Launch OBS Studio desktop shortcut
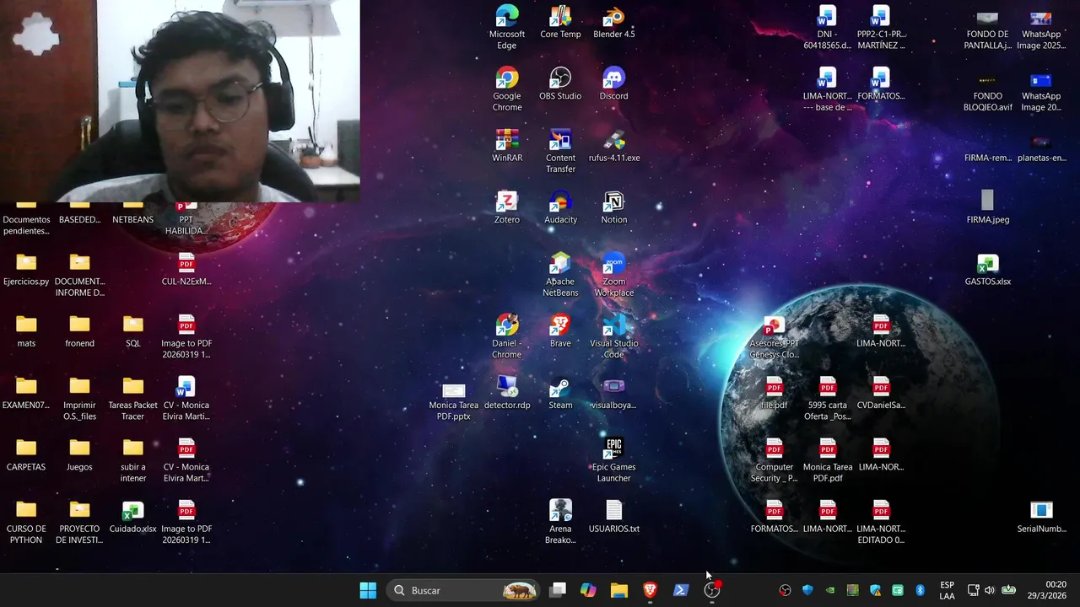Viewport: 1080px width, 607px height. coord(560,83)
